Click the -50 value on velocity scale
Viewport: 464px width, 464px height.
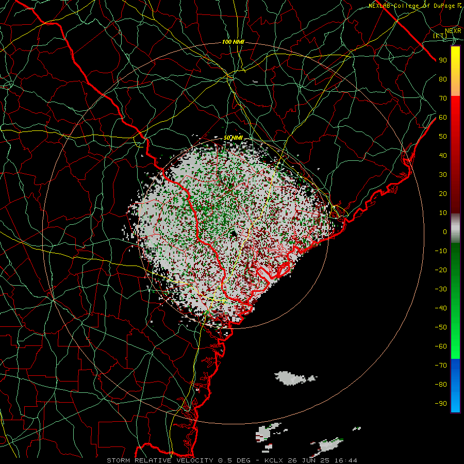[441, 327]
